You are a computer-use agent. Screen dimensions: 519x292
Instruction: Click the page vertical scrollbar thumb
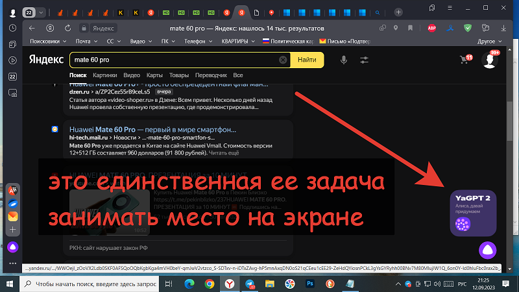tap(509, 122)
